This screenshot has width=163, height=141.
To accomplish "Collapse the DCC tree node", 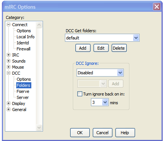I will 8,73.
